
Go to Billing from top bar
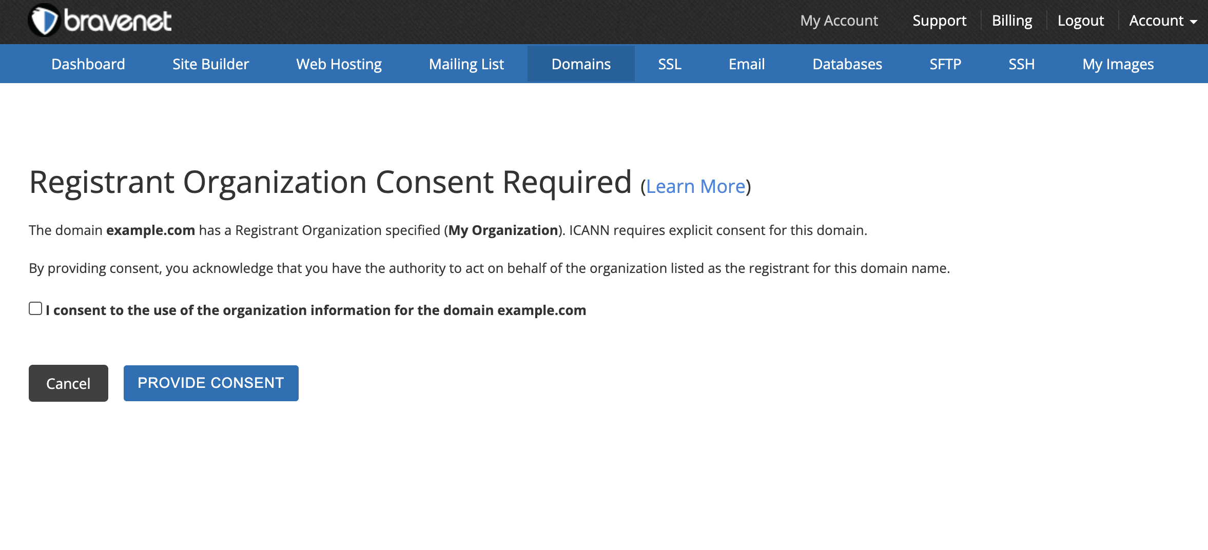coord(1011,21)
